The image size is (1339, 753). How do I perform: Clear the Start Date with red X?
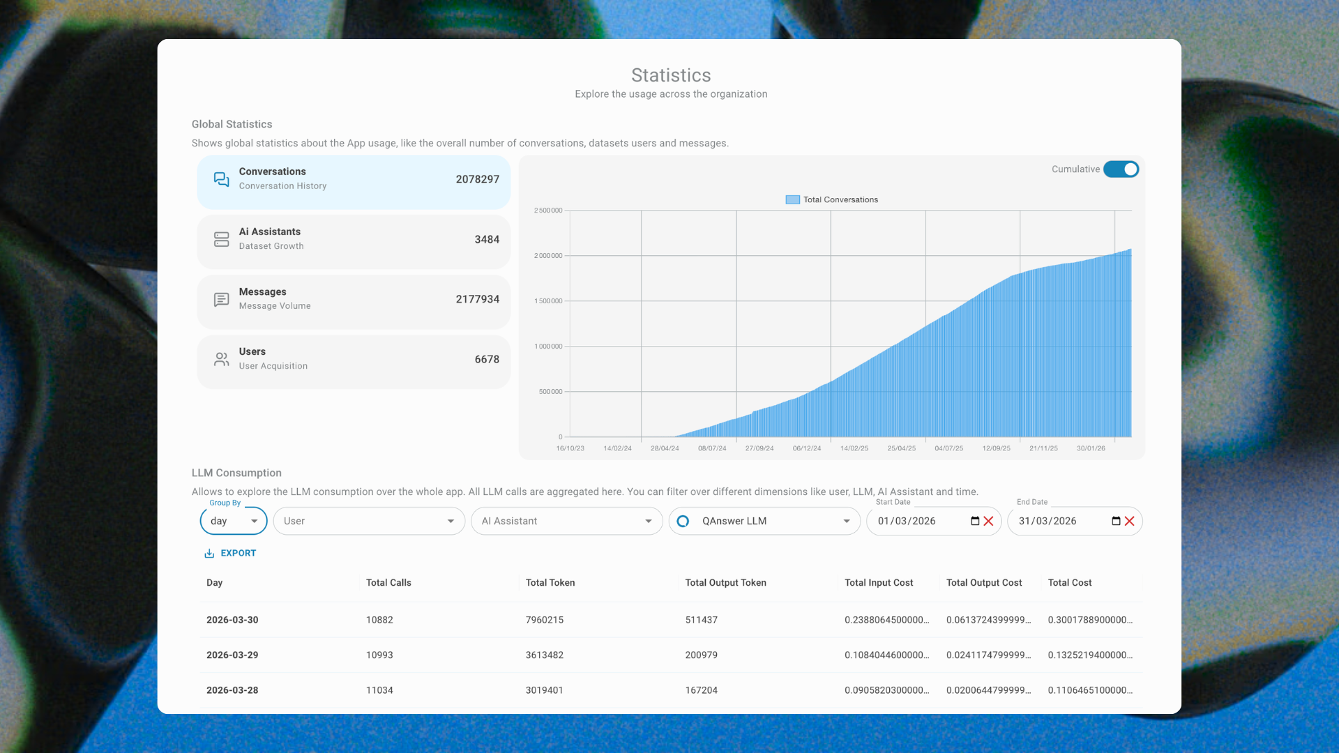pos(988,522)
